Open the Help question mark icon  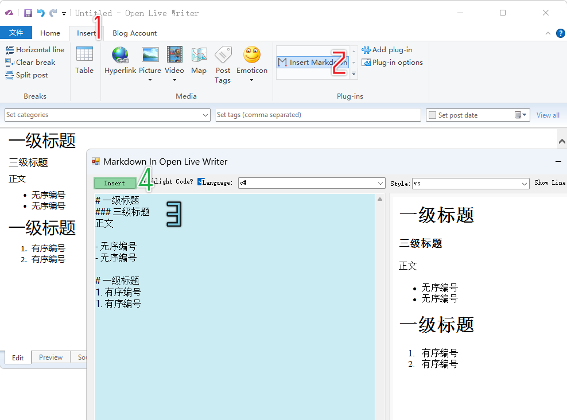[560, 33]
